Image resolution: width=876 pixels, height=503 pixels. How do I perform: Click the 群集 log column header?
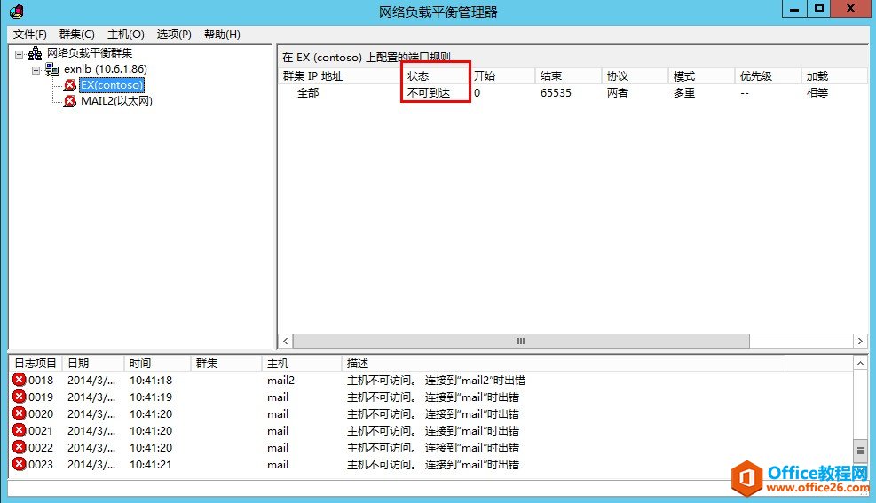tap(225, 364)
